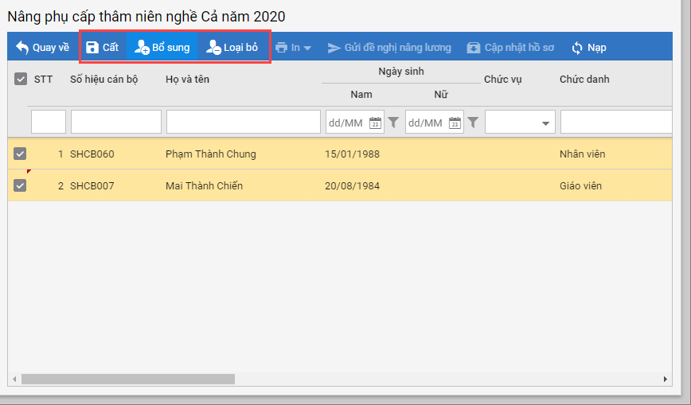Click the Quay về back arrow icon

22,48
